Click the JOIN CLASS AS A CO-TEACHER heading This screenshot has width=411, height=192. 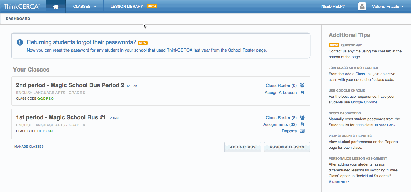[353, 68]
